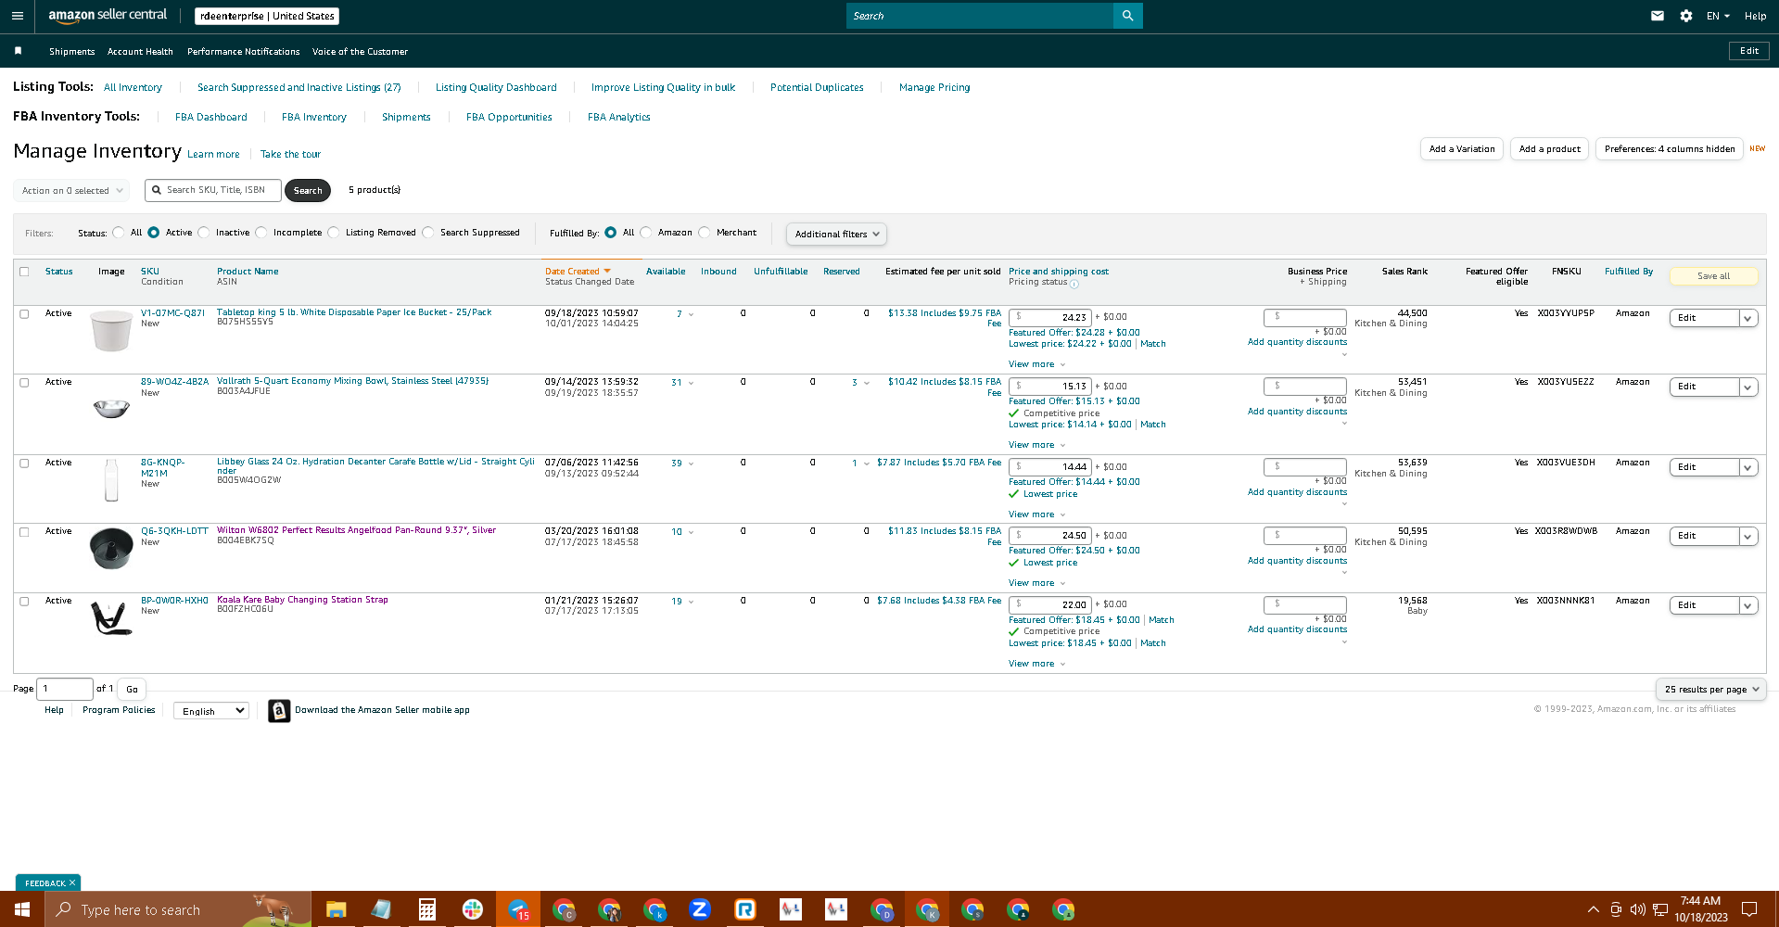Click the search magnifier in SKU search box
1779x927 pixels.
[x=157, y=190]
